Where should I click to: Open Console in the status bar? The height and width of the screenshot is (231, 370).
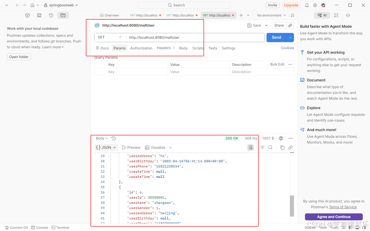(x=40, y=228)
